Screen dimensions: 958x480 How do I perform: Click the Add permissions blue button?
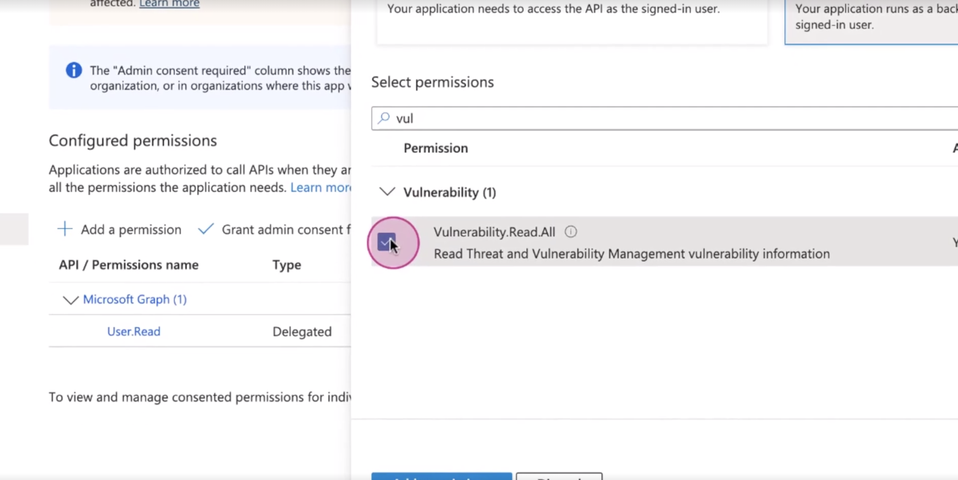tap(441, 476)
